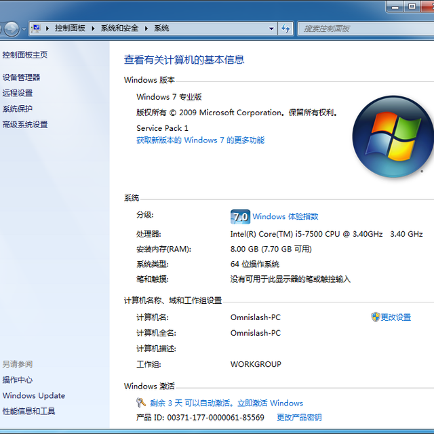The height and width of the screenshot is (434, 434).
Task: Click the shield icon beside 更改设置
Action: [375, 317]
